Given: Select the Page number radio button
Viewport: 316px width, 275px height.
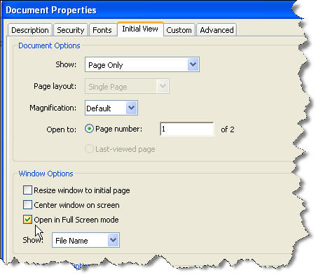Looking at the screenshot, I should tap(89, 129).
